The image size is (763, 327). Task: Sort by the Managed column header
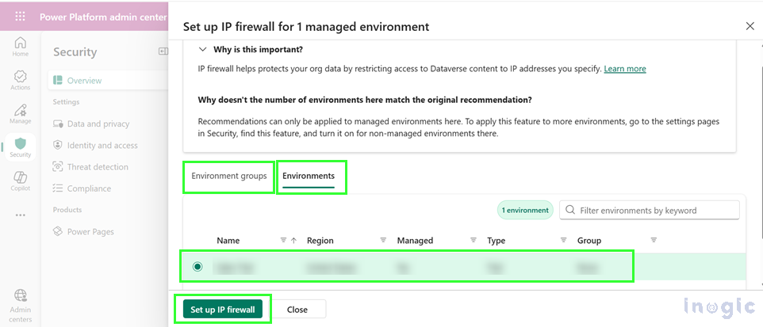pos(415,241)
